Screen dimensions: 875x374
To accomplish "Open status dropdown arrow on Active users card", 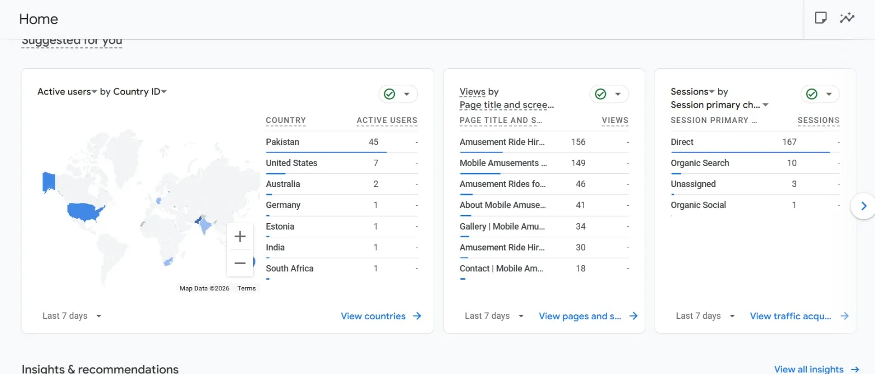I will [x=407, y=94].
